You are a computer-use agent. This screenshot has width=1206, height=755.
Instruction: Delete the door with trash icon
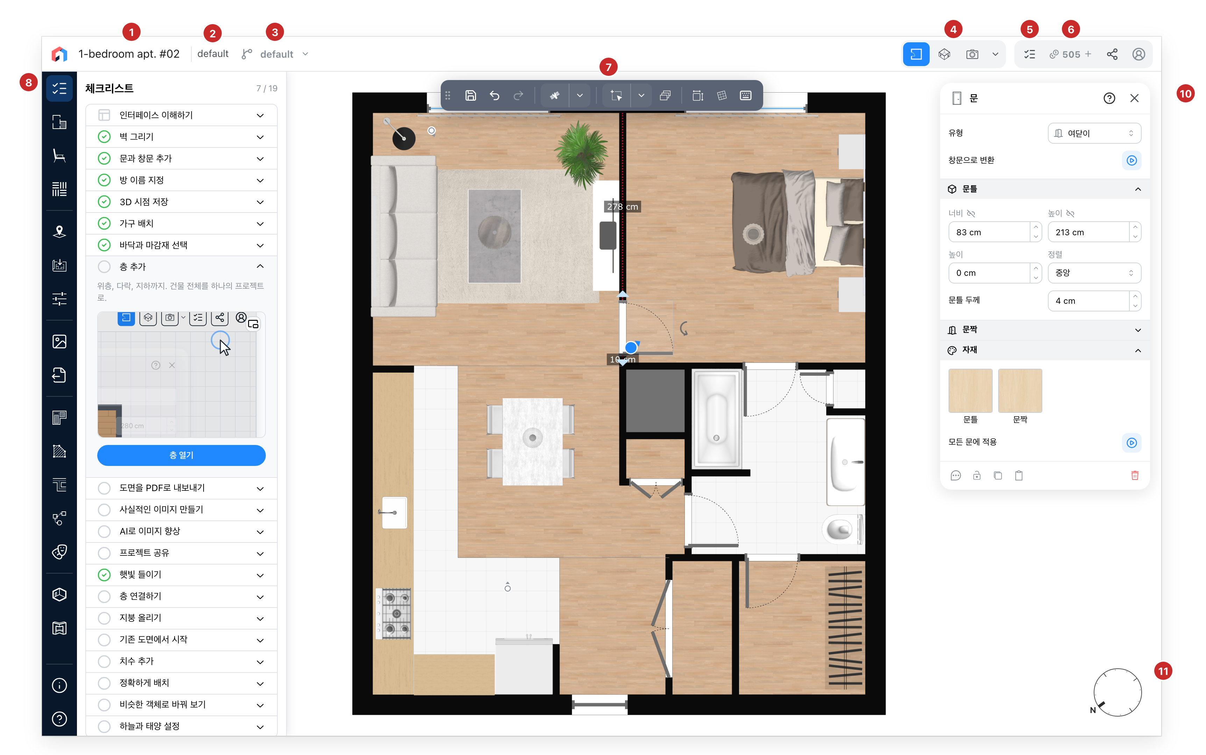click(x=1134, y=475)
